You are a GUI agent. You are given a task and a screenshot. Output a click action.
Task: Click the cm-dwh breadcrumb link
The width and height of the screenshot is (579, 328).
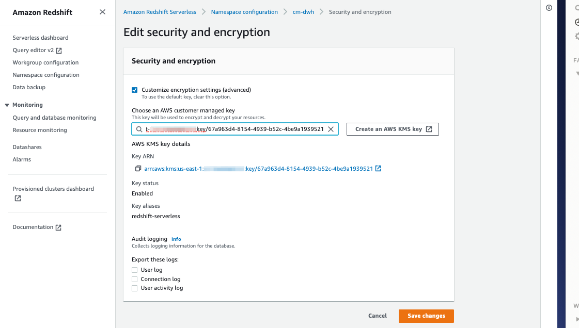303,11
